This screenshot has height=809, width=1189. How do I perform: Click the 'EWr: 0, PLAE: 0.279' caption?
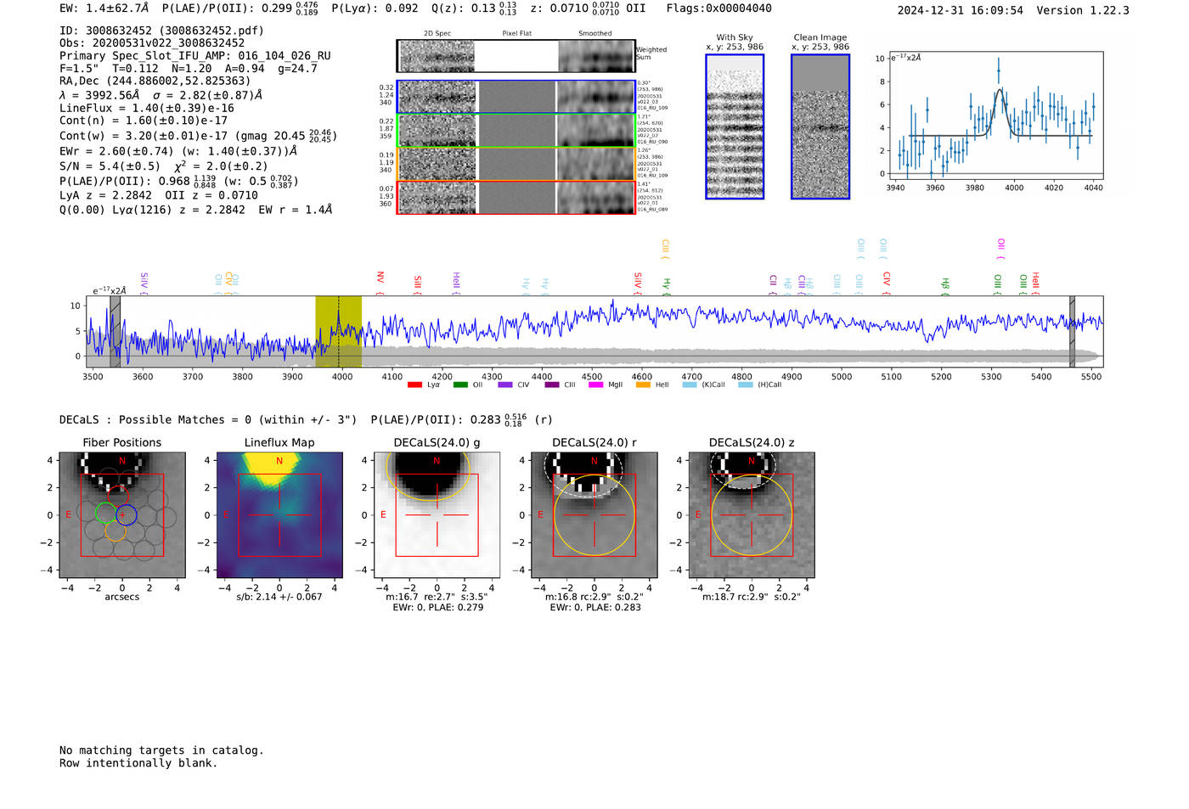click(x=437, y=607)
